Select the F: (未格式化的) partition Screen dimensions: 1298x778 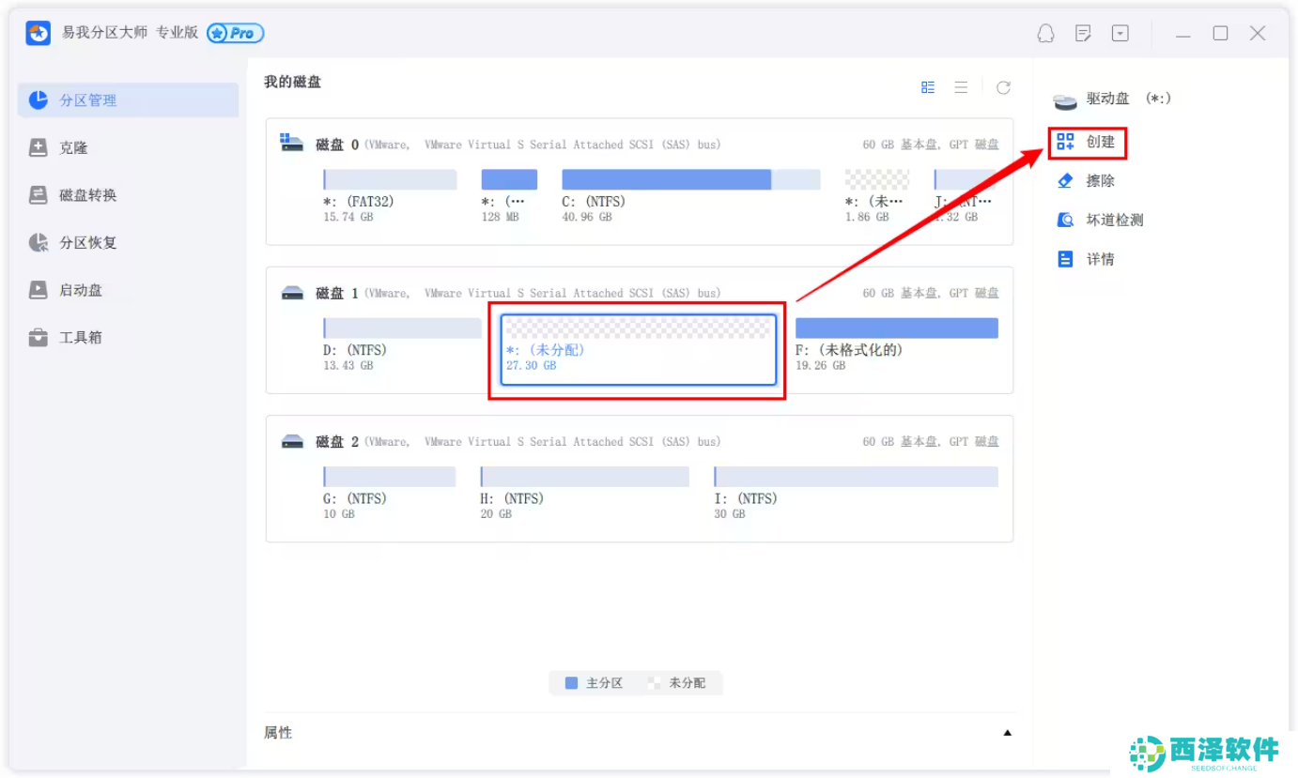click(x=896, y=328)
